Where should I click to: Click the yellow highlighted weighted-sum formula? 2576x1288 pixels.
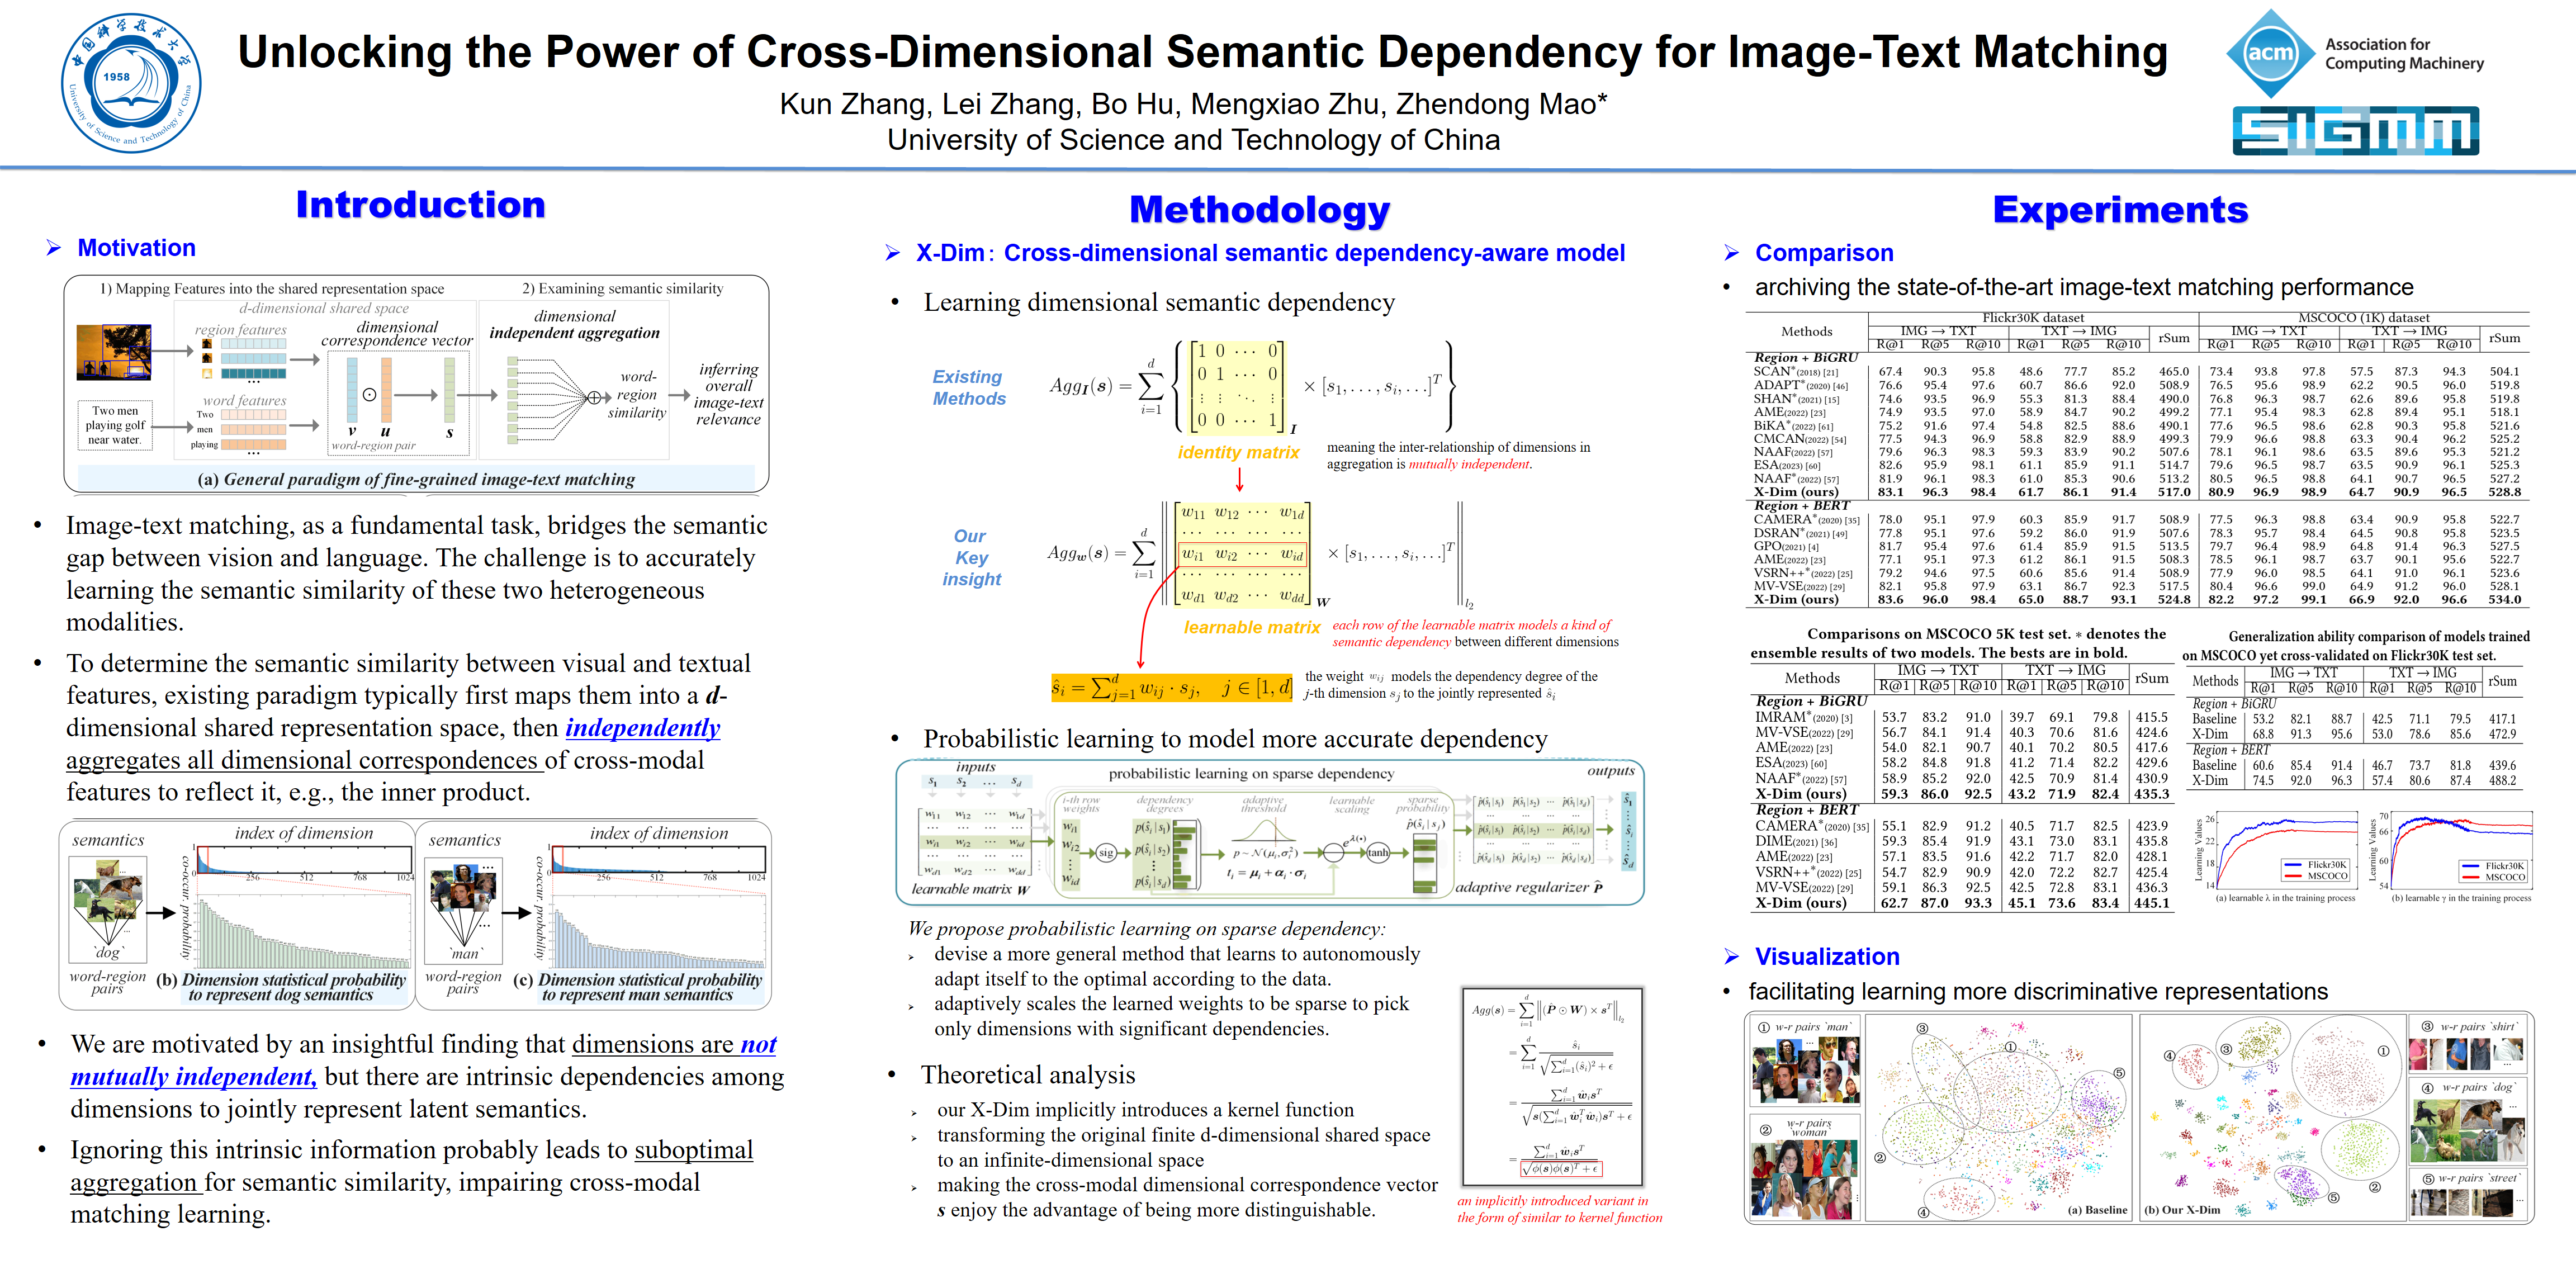(x=1171, y=688)
